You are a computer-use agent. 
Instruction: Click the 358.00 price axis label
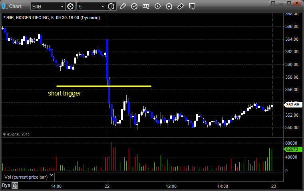(x=292, y=78)
